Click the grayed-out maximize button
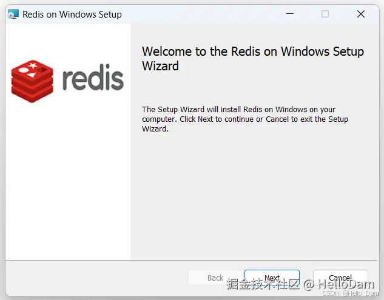The image size is (384, 300). [x=325, y=14]
